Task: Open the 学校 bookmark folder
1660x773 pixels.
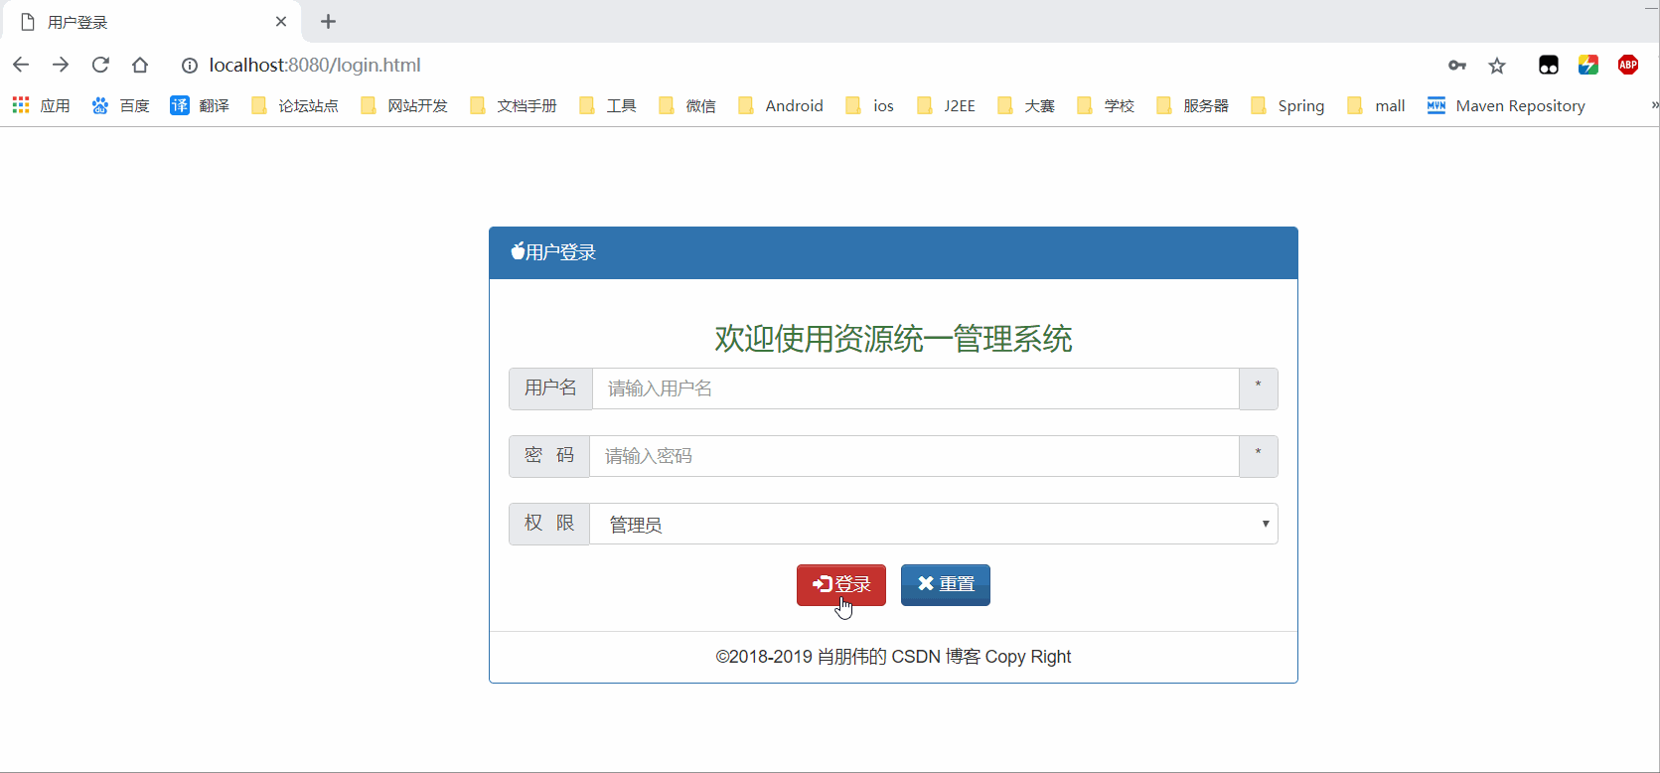Action: pos(1106,105)
